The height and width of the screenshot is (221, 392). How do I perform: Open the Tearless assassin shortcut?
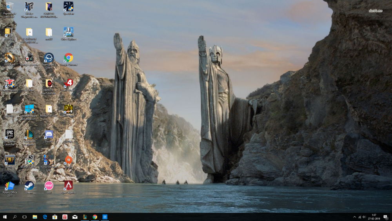[x=29, y=59]
